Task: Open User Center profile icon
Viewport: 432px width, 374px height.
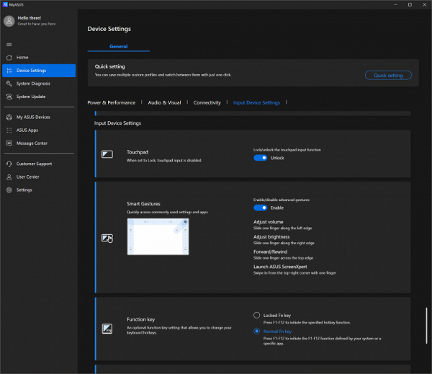Action: [9, 177]
